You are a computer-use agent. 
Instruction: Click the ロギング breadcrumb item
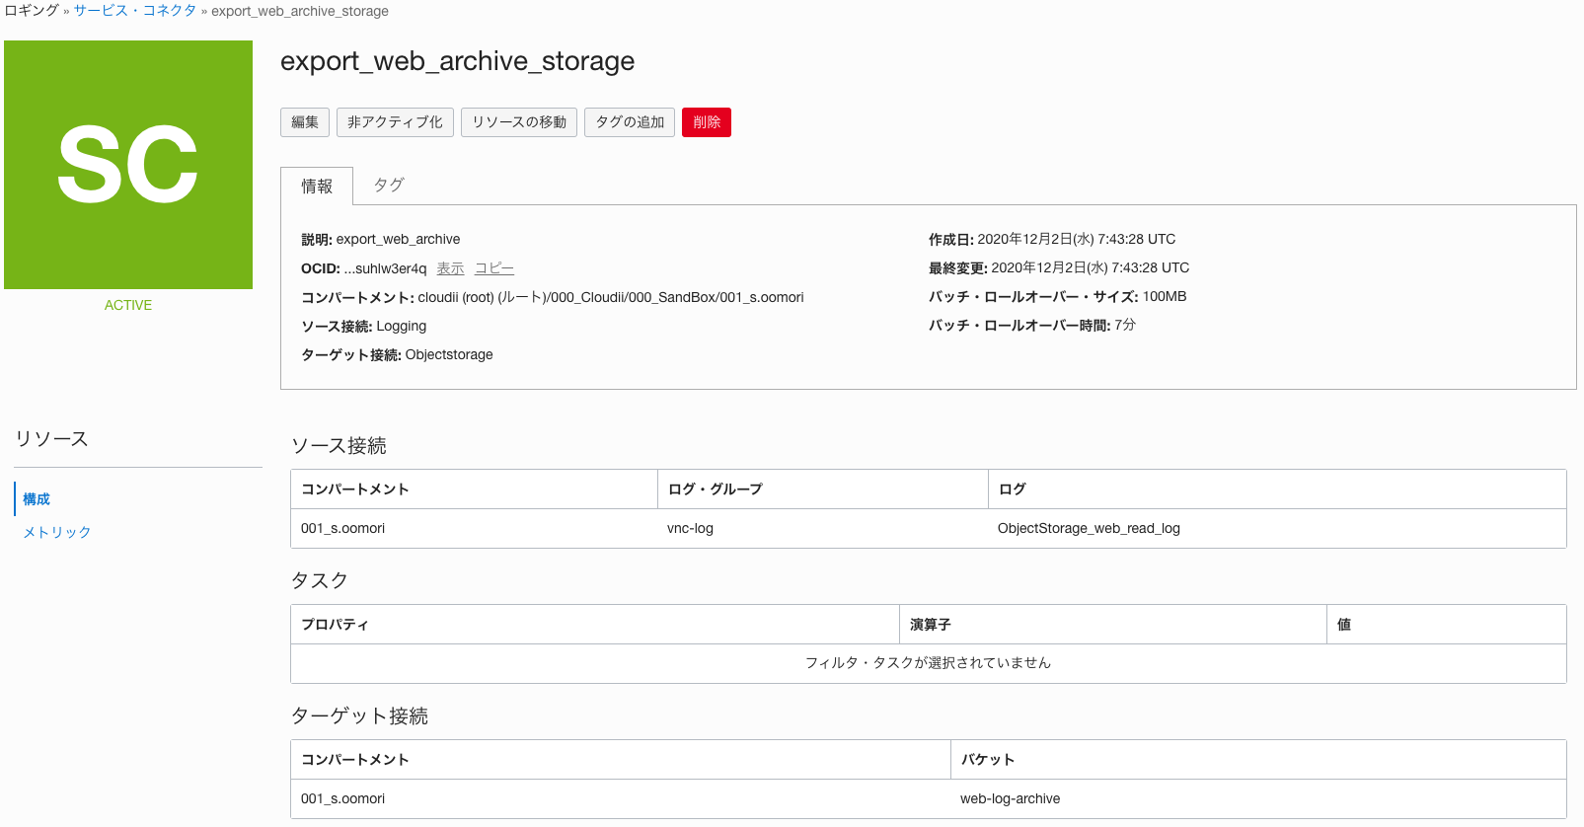coord(32,11)
